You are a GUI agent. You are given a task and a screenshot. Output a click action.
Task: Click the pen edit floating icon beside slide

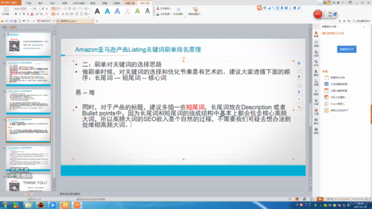(x=299, y=70)
